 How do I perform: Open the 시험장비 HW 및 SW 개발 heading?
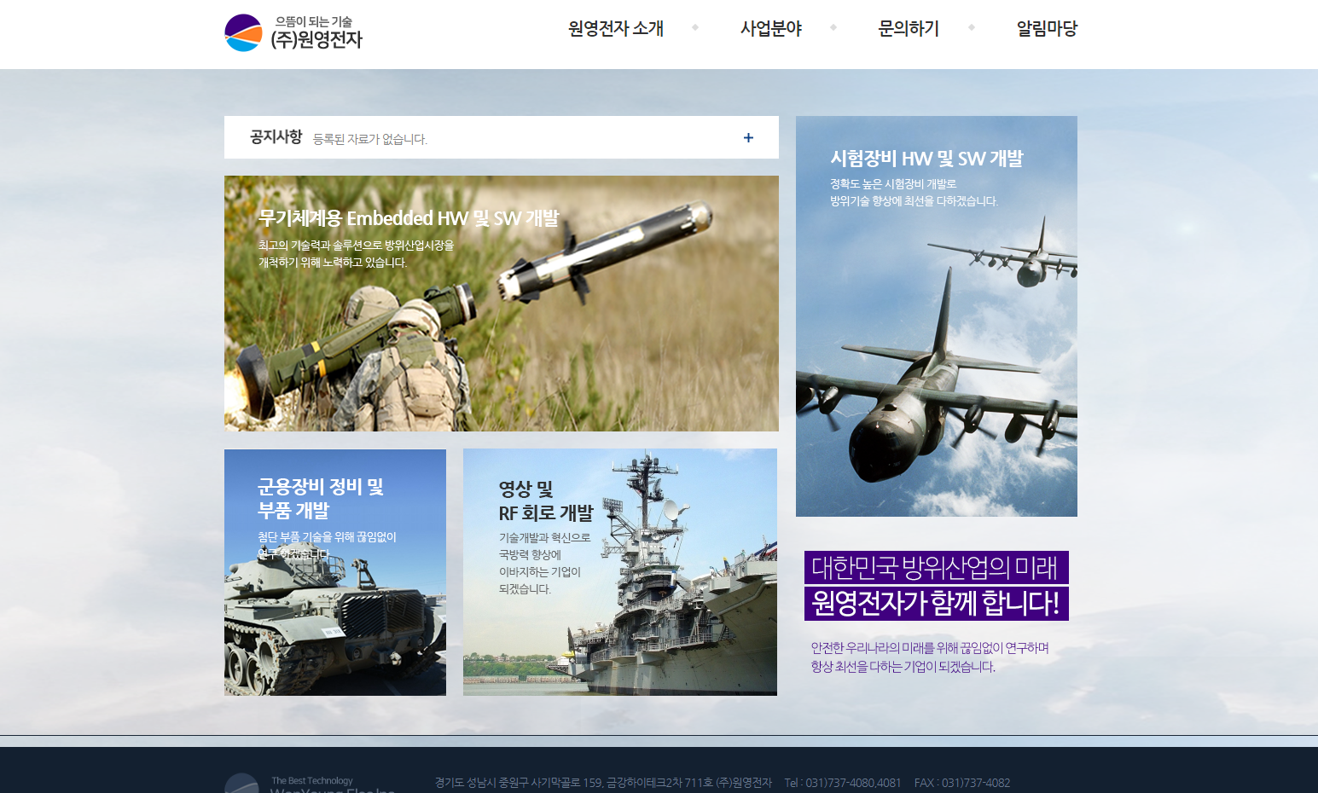click(x=926, y=159)
